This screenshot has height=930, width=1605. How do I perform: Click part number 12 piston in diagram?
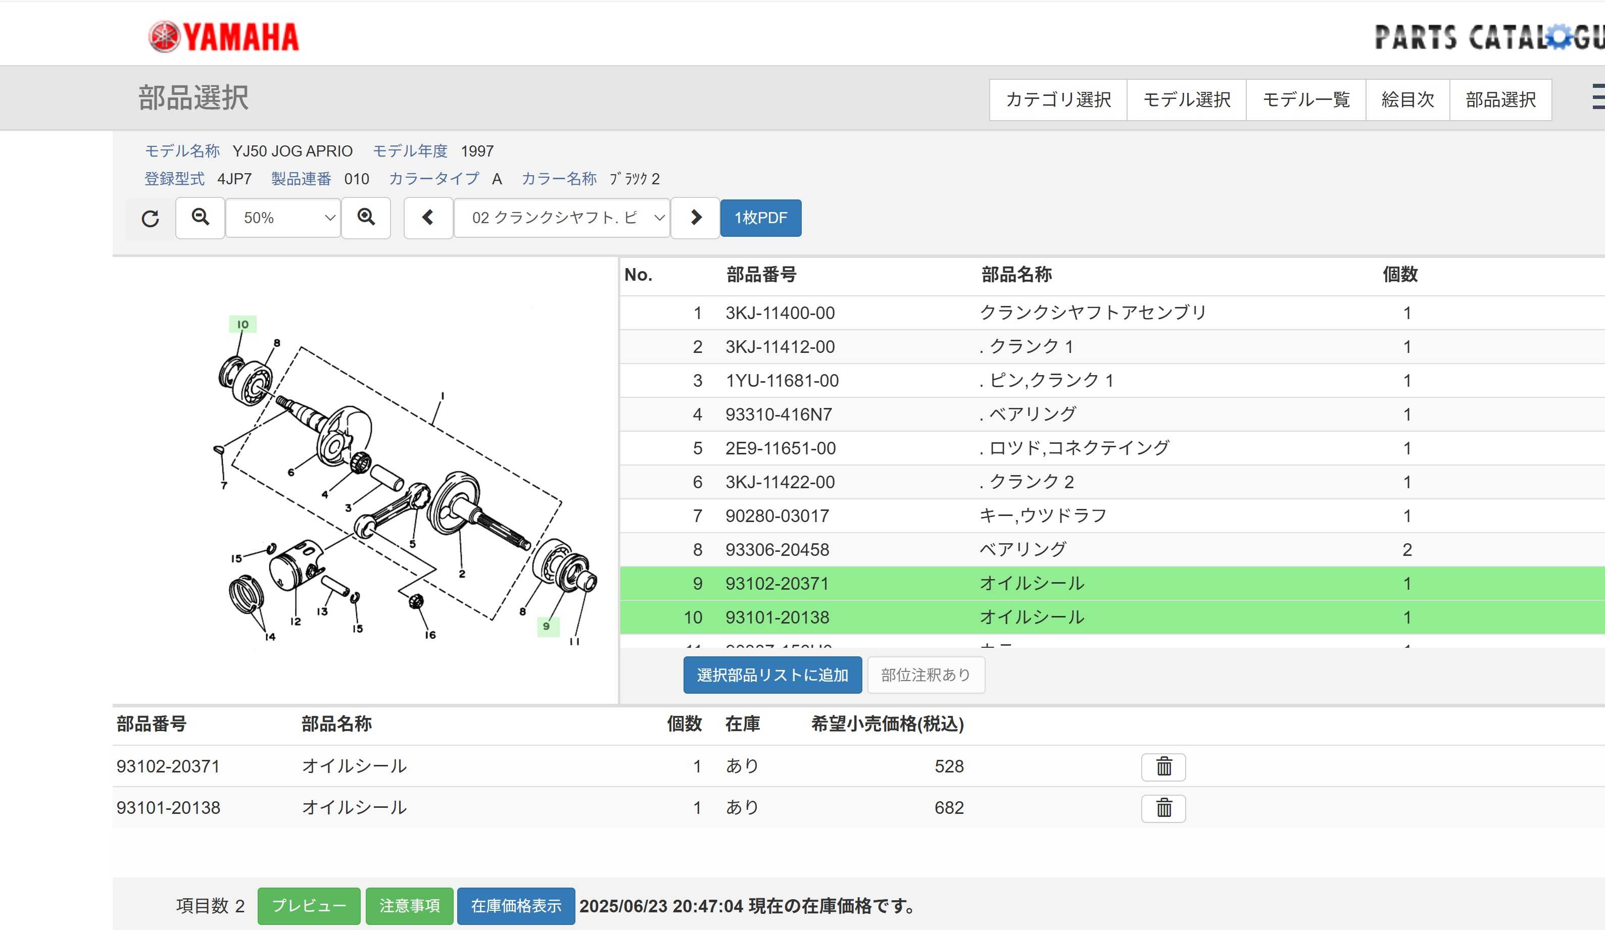[296, 622]
